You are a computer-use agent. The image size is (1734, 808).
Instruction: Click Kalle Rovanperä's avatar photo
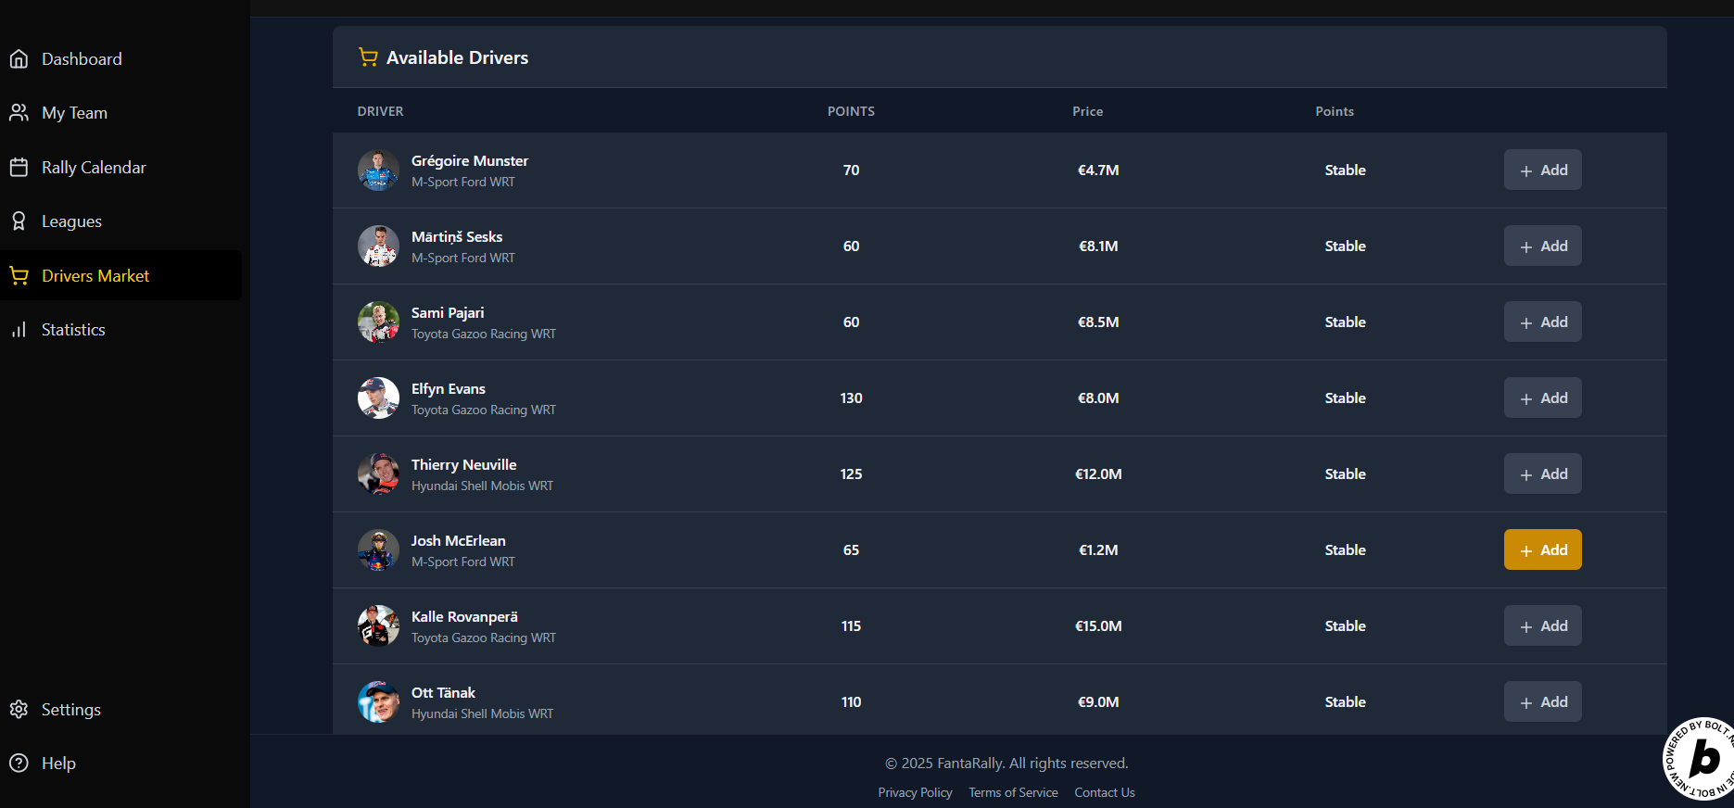coord(378,625)
